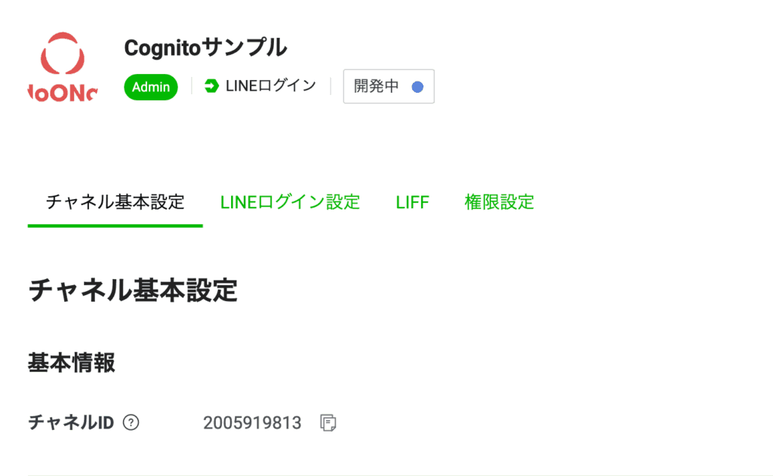
Task: Click the channel ID value 2005919813
Action: (252, 423)
